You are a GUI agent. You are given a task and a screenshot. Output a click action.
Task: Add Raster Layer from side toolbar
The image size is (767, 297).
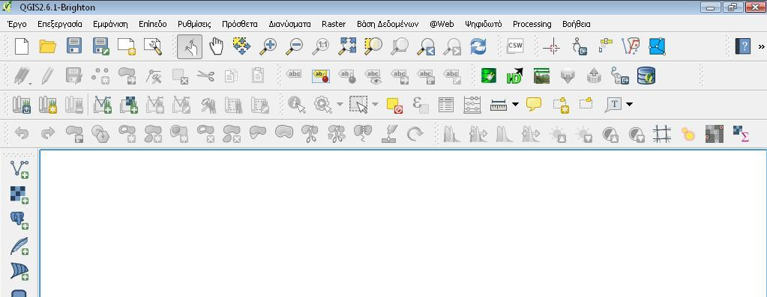tap(19, 195)
